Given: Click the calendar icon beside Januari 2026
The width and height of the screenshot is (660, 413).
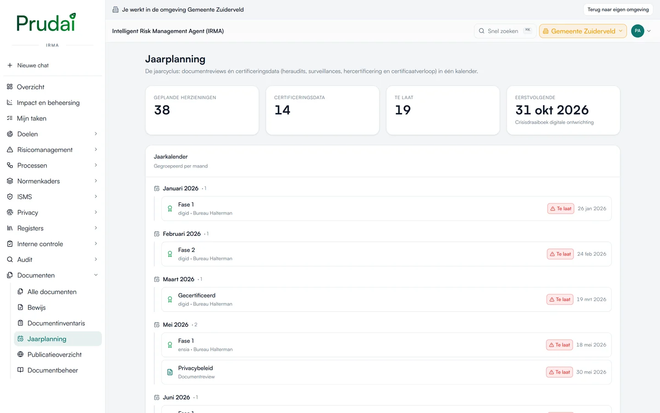Looking at the screenshot, I should 157,189.
